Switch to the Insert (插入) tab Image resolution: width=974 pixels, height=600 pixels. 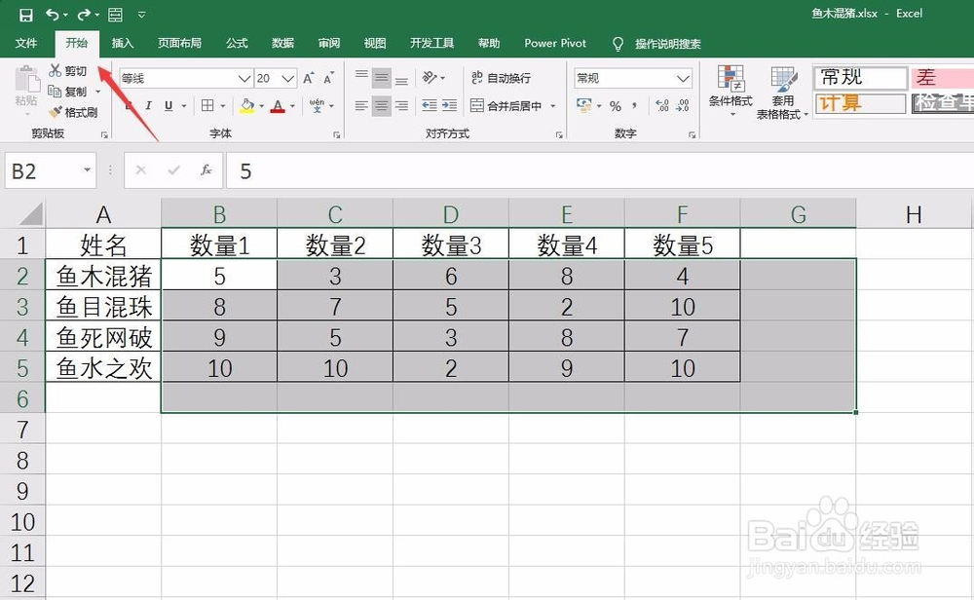[123, 43]
